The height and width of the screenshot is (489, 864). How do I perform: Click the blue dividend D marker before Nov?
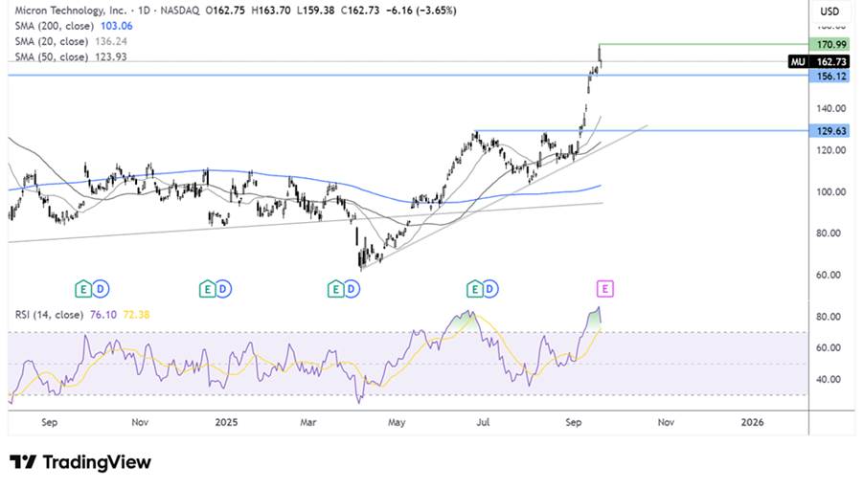click(101, 289)
